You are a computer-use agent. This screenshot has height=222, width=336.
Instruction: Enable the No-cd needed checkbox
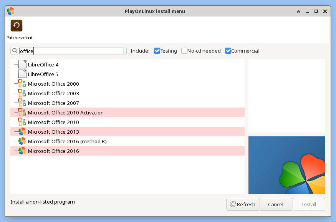[184, 51]
